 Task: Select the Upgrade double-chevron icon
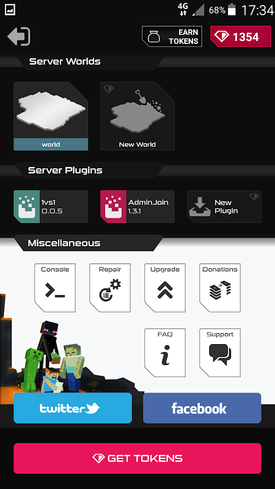[x=165, y=287]
